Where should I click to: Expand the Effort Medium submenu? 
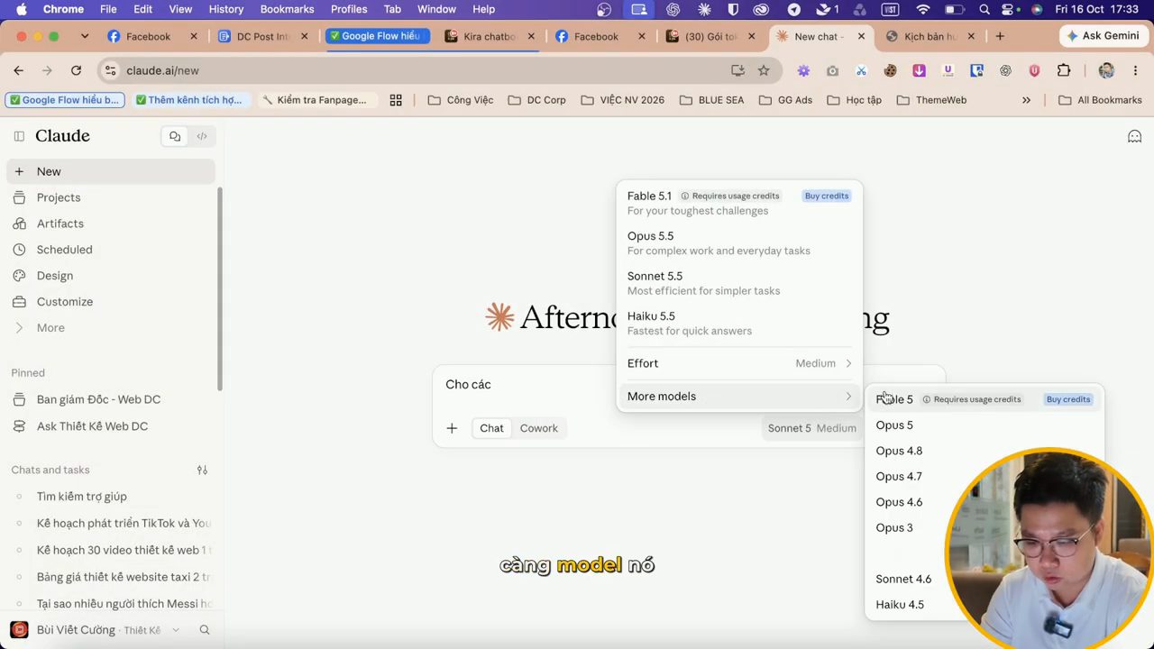pos(739,363)
